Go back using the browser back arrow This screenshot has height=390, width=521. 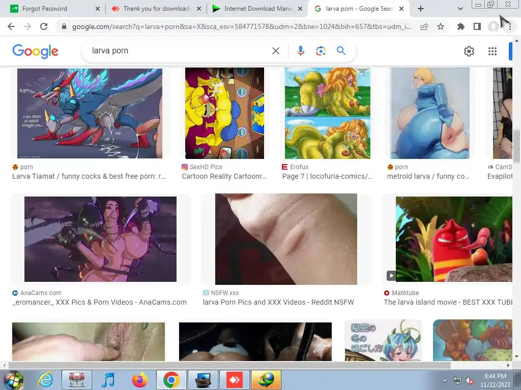point(11,26)
